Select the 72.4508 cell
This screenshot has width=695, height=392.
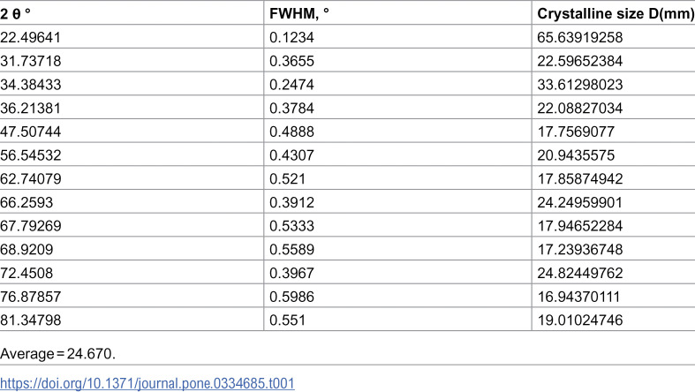(x=26, y=273)
